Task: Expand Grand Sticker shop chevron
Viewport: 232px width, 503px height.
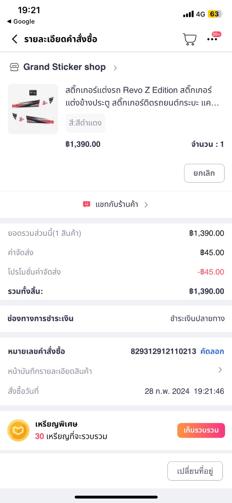Action: click(x=115, y=68)
